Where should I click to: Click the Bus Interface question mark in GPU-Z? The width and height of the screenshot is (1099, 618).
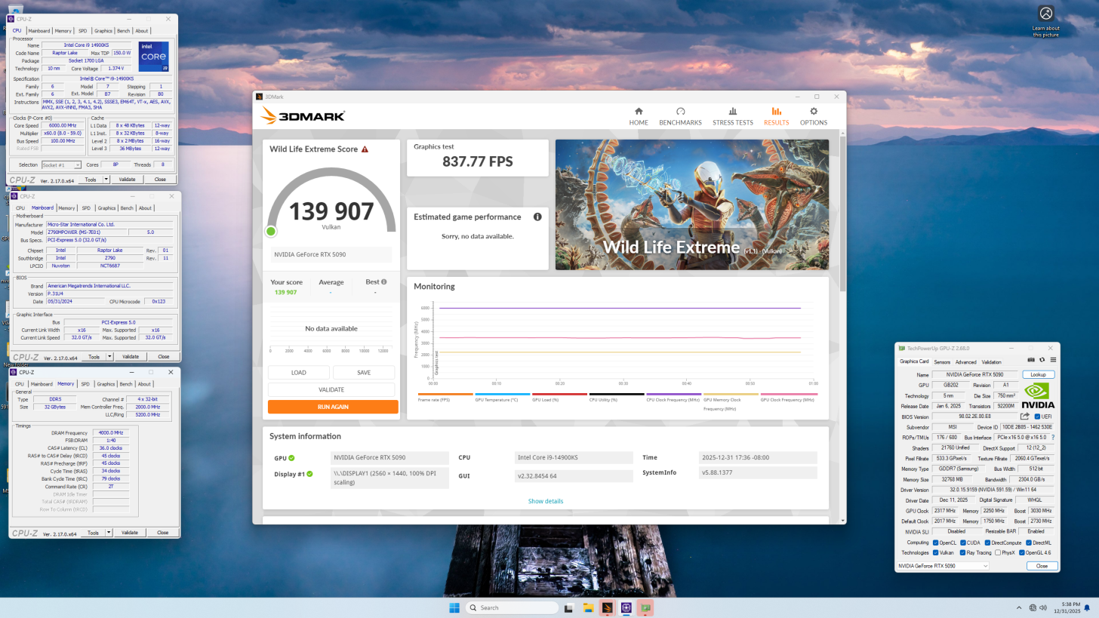1053,438
